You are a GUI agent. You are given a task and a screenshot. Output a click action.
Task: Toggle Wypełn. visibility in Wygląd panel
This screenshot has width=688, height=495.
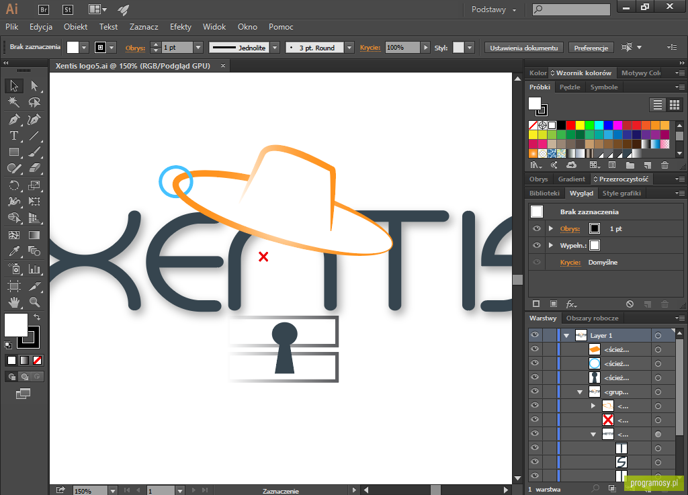pyautogui.click(x=537, y=245)
